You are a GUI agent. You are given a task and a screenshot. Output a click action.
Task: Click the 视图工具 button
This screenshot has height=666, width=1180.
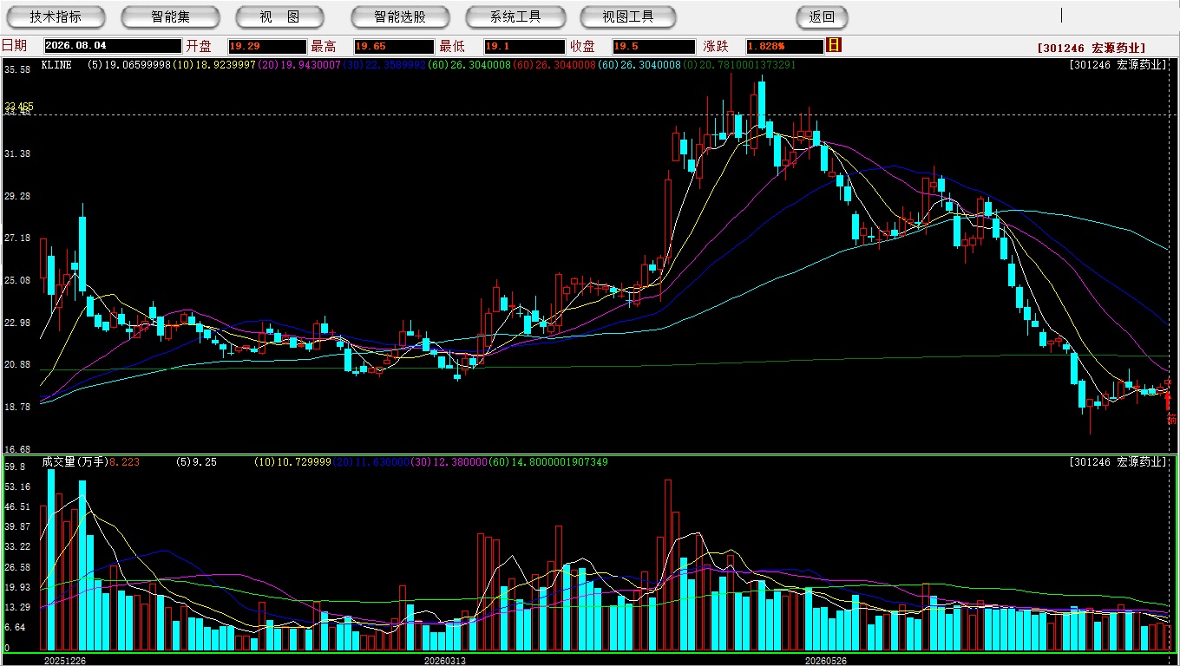(x=629, y=16)
